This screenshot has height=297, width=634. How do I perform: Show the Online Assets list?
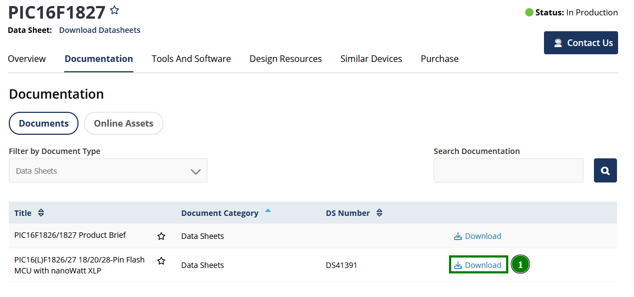124,123
